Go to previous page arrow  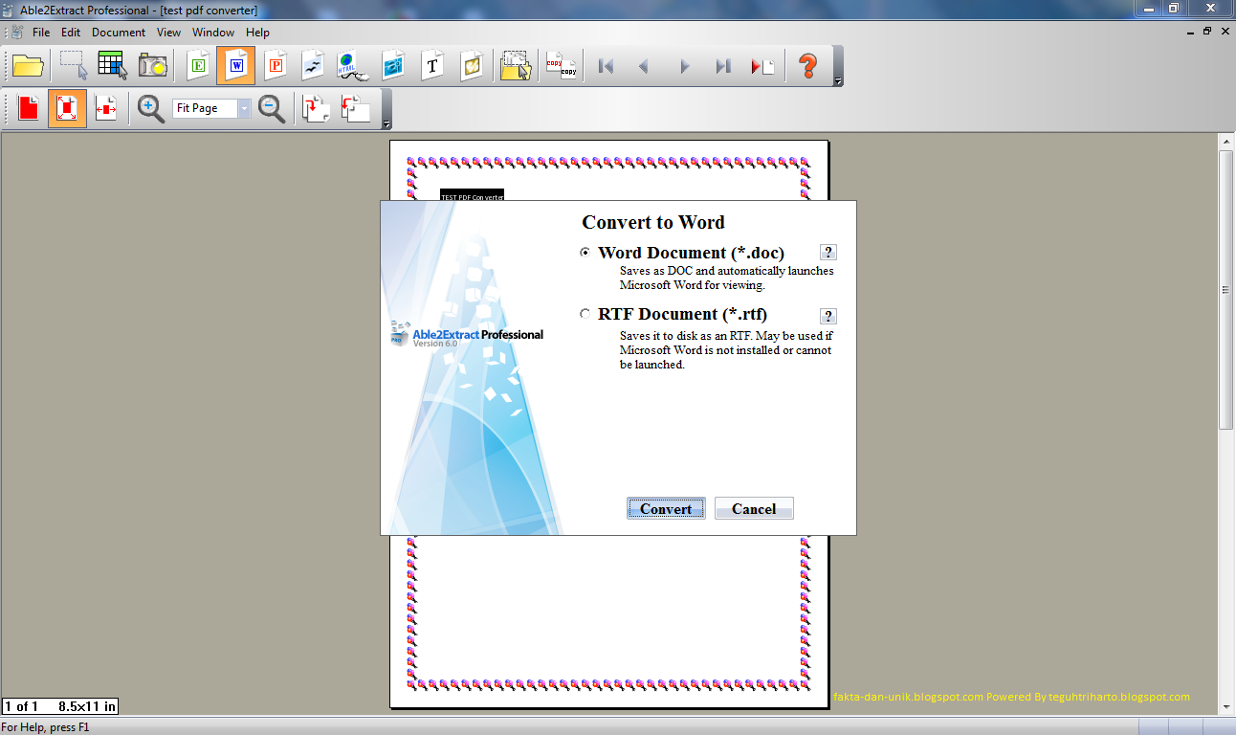pyautogui.click(x=644, y=66)
